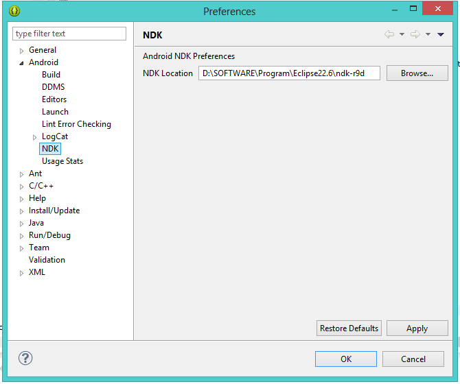Click the Restore Defaults button
This screenshot has height=384, width=460.
click(349, 328)
